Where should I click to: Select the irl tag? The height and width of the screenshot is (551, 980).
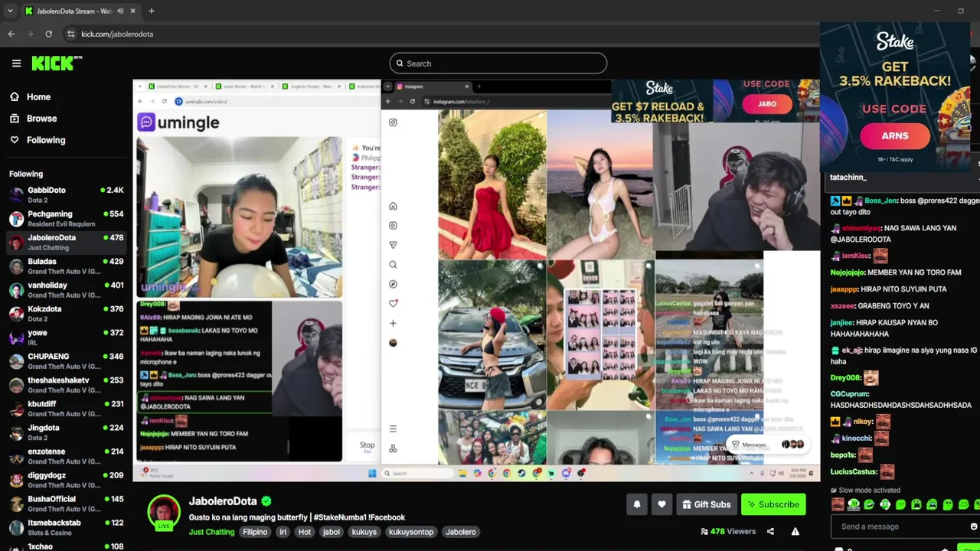click(x=283, y=532)
